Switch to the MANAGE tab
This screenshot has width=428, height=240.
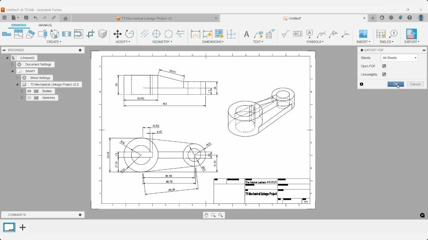45,25
